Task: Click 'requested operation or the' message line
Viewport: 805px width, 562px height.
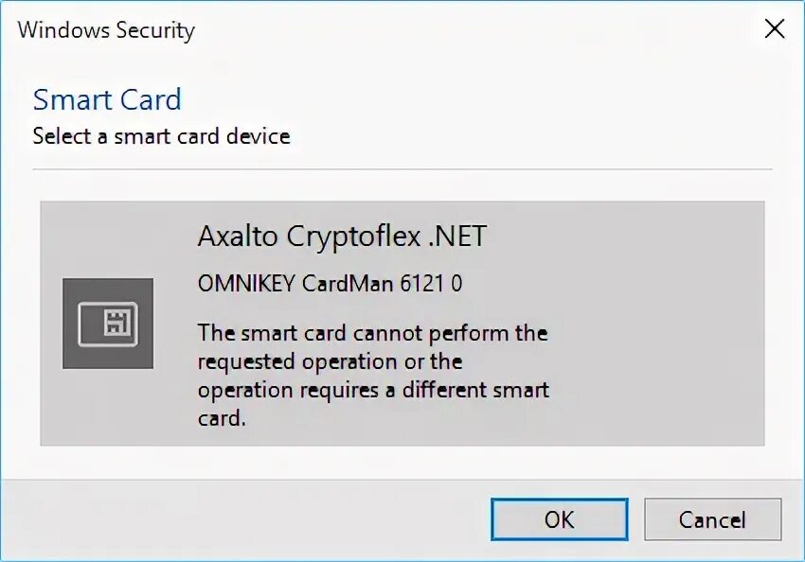Action: coord(331,361)
